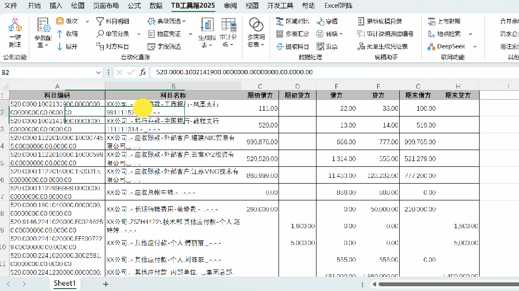The image size is (519, 291).
Task: Click the 级次 database icon
Action: pos(60,21)
